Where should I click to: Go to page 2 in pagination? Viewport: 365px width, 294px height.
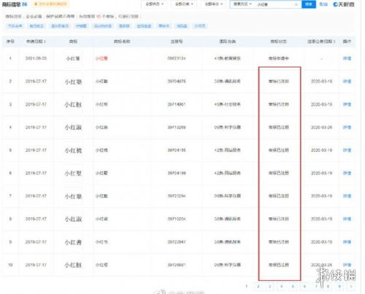tap(258, 287)
